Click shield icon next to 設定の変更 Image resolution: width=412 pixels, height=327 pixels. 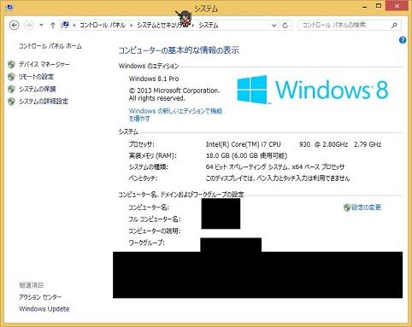(x=347, y=207)
